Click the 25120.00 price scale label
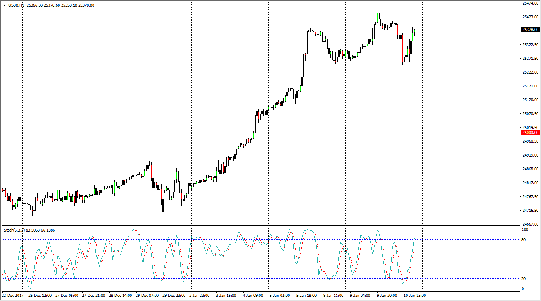The image size is (541, 301). [530, 100]
